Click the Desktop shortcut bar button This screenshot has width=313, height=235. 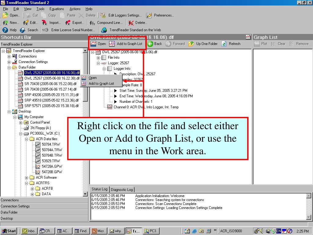click(x=44, y=218)
